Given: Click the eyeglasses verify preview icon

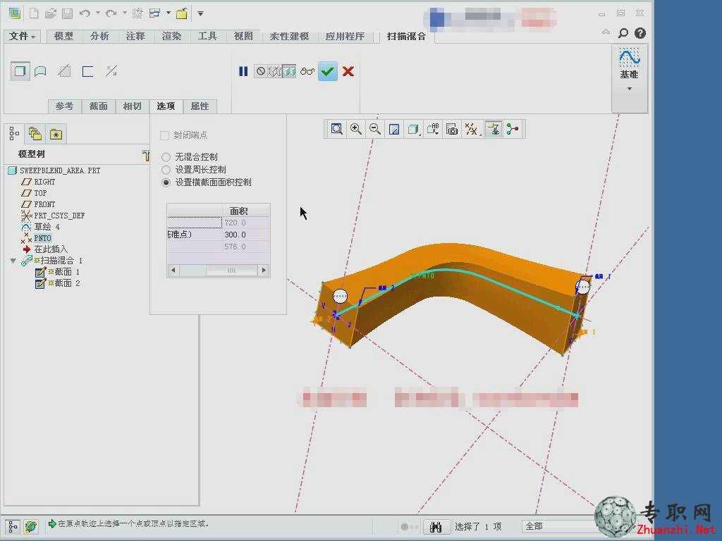Looking at the screenshot, I should [x=307, y=71].
